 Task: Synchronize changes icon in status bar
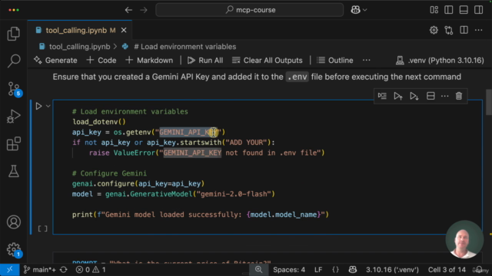(x=64, y=270)
